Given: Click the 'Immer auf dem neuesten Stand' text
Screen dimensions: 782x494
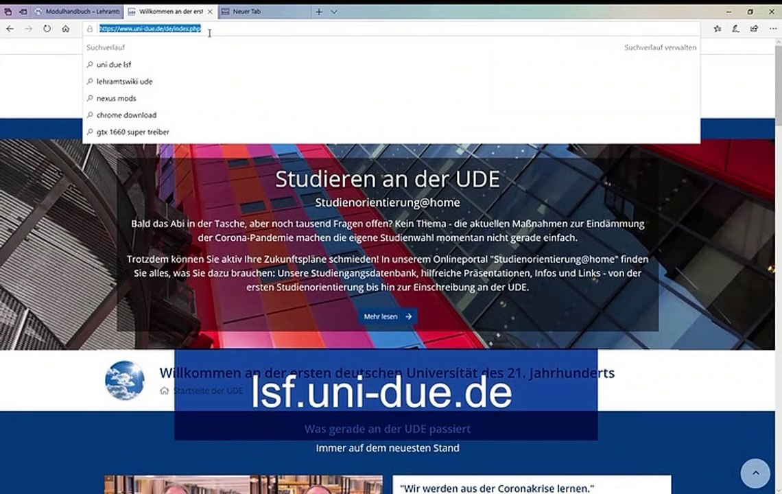Looking at the screenshot, I should [x=388, y=448].
